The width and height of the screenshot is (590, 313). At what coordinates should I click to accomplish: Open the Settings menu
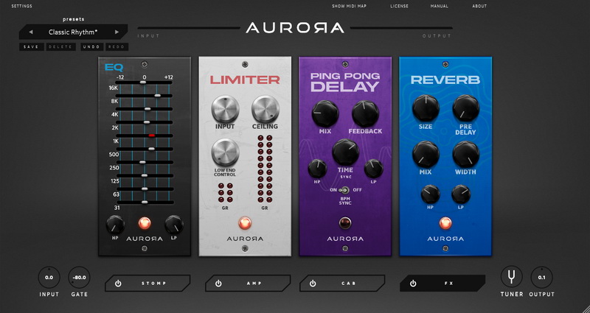click(x=22, y=6)
